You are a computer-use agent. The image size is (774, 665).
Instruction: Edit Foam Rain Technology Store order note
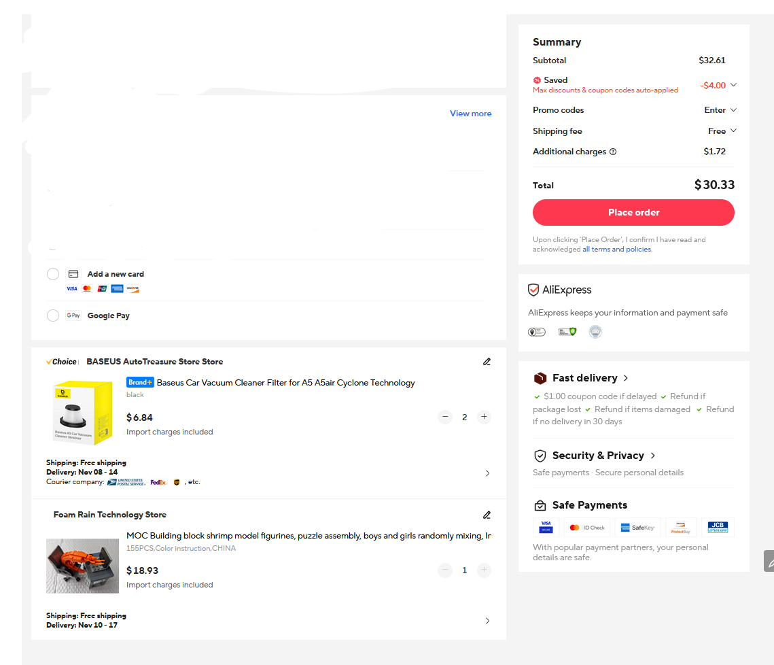pos(487,515)
